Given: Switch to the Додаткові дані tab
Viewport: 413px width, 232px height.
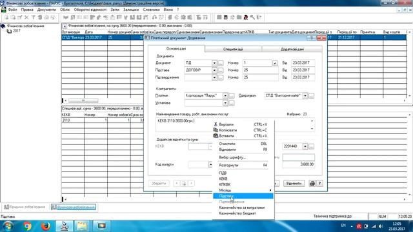Looking at the screenshot, I should (x=292, y=49).
